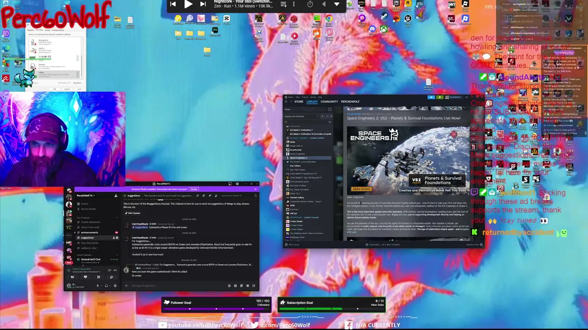
Task: Open Steam notifications bell icon
Action: 440,97
